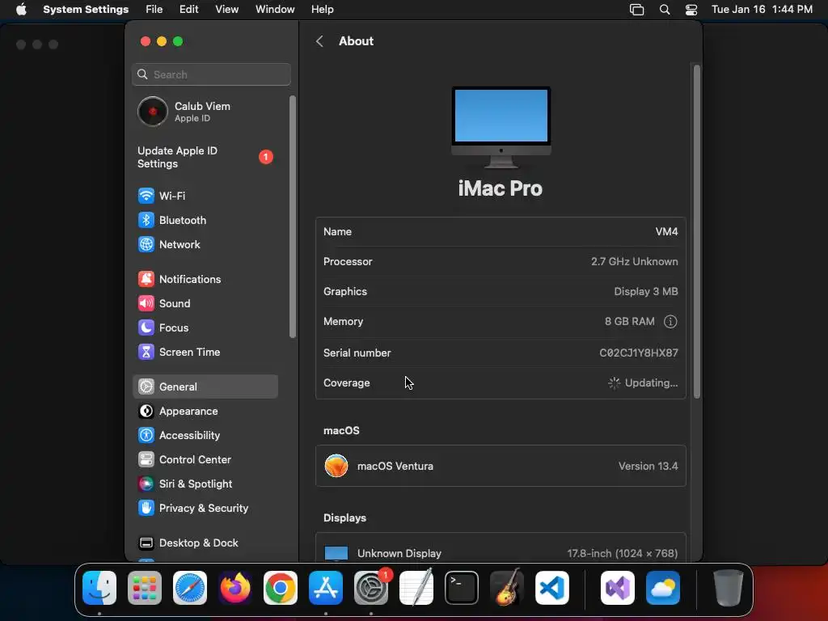Viewport: 828px width, 621px height.
Task: Open Spotlight search in menu bar
Action: click(x=665, y=10)
